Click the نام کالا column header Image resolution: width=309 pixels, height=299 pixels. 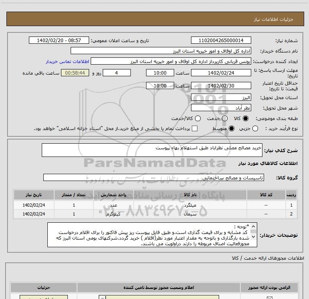click(x=190, y=195)
